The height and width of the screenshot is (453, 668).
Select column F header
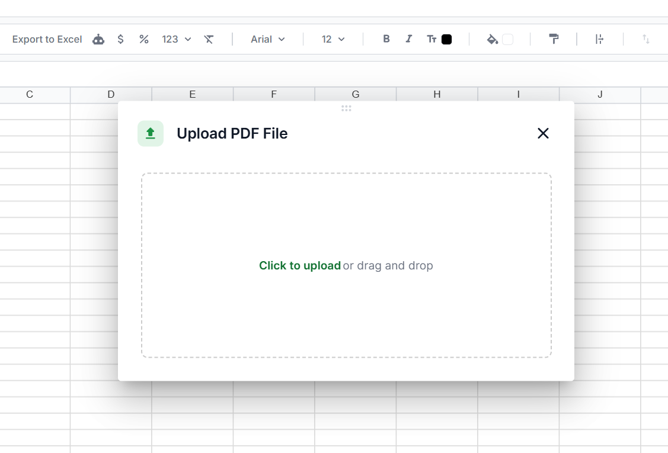[x=274, y=95]
